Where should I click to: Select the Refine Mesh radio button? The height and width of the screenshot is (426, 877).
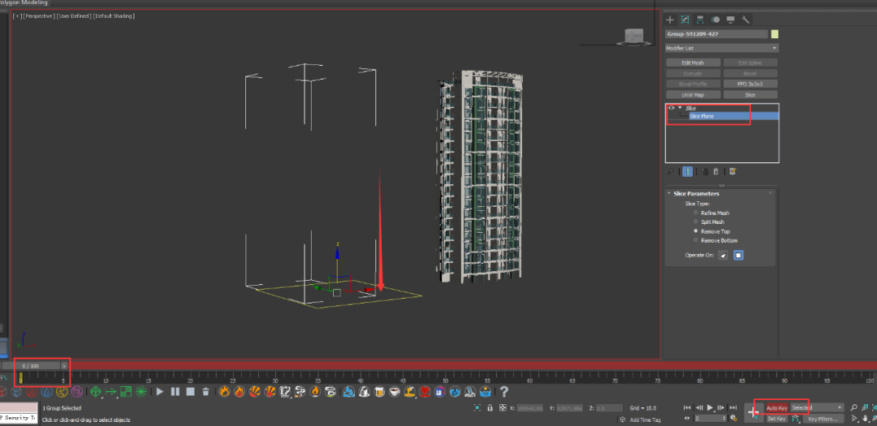696,213
